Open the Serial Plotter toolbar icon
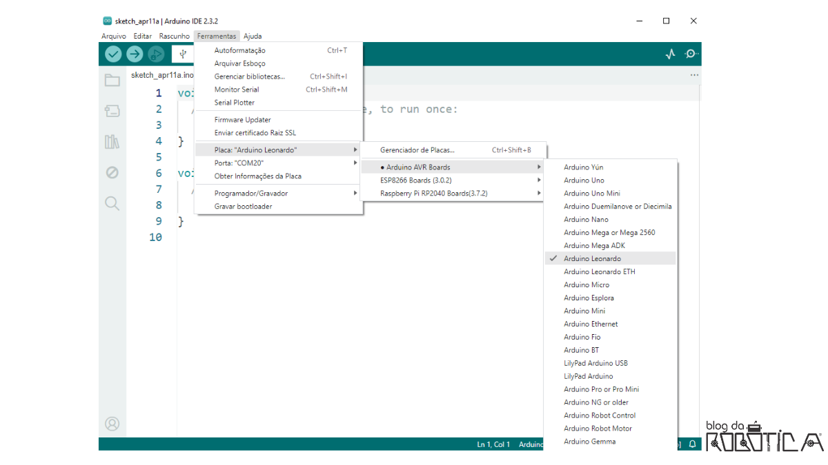The image size is (828, 465). (670, 54)
